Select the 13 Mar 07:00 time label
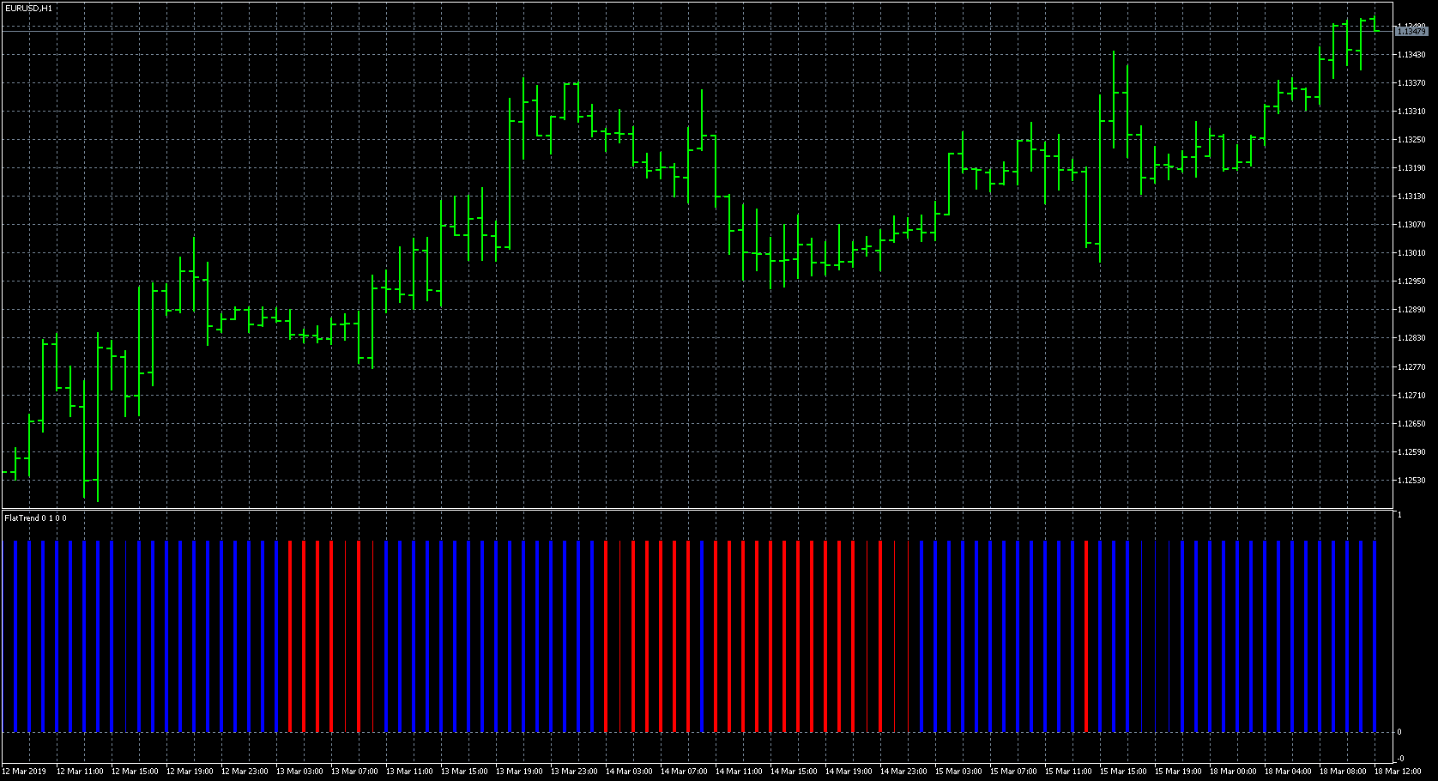Screen dimensions: 1438x781 (x=354, y=772)
